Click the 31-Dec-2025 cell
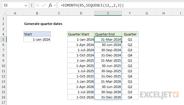The image size is (184, 105). 108,76
